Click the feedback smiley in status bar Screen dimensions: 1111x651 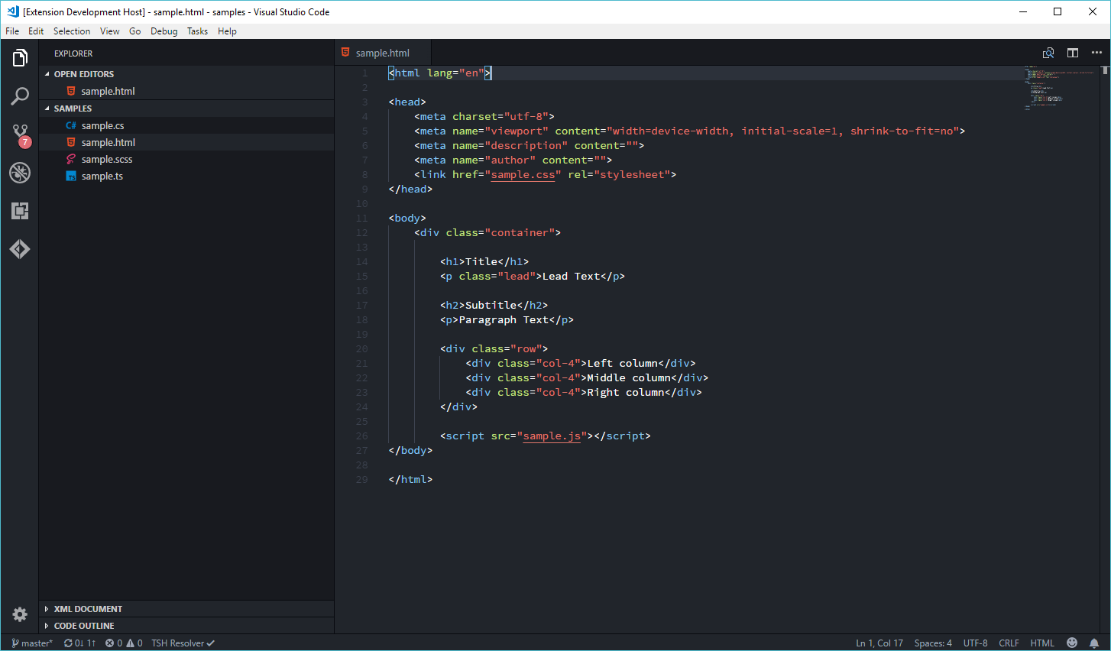(1072, 643)
